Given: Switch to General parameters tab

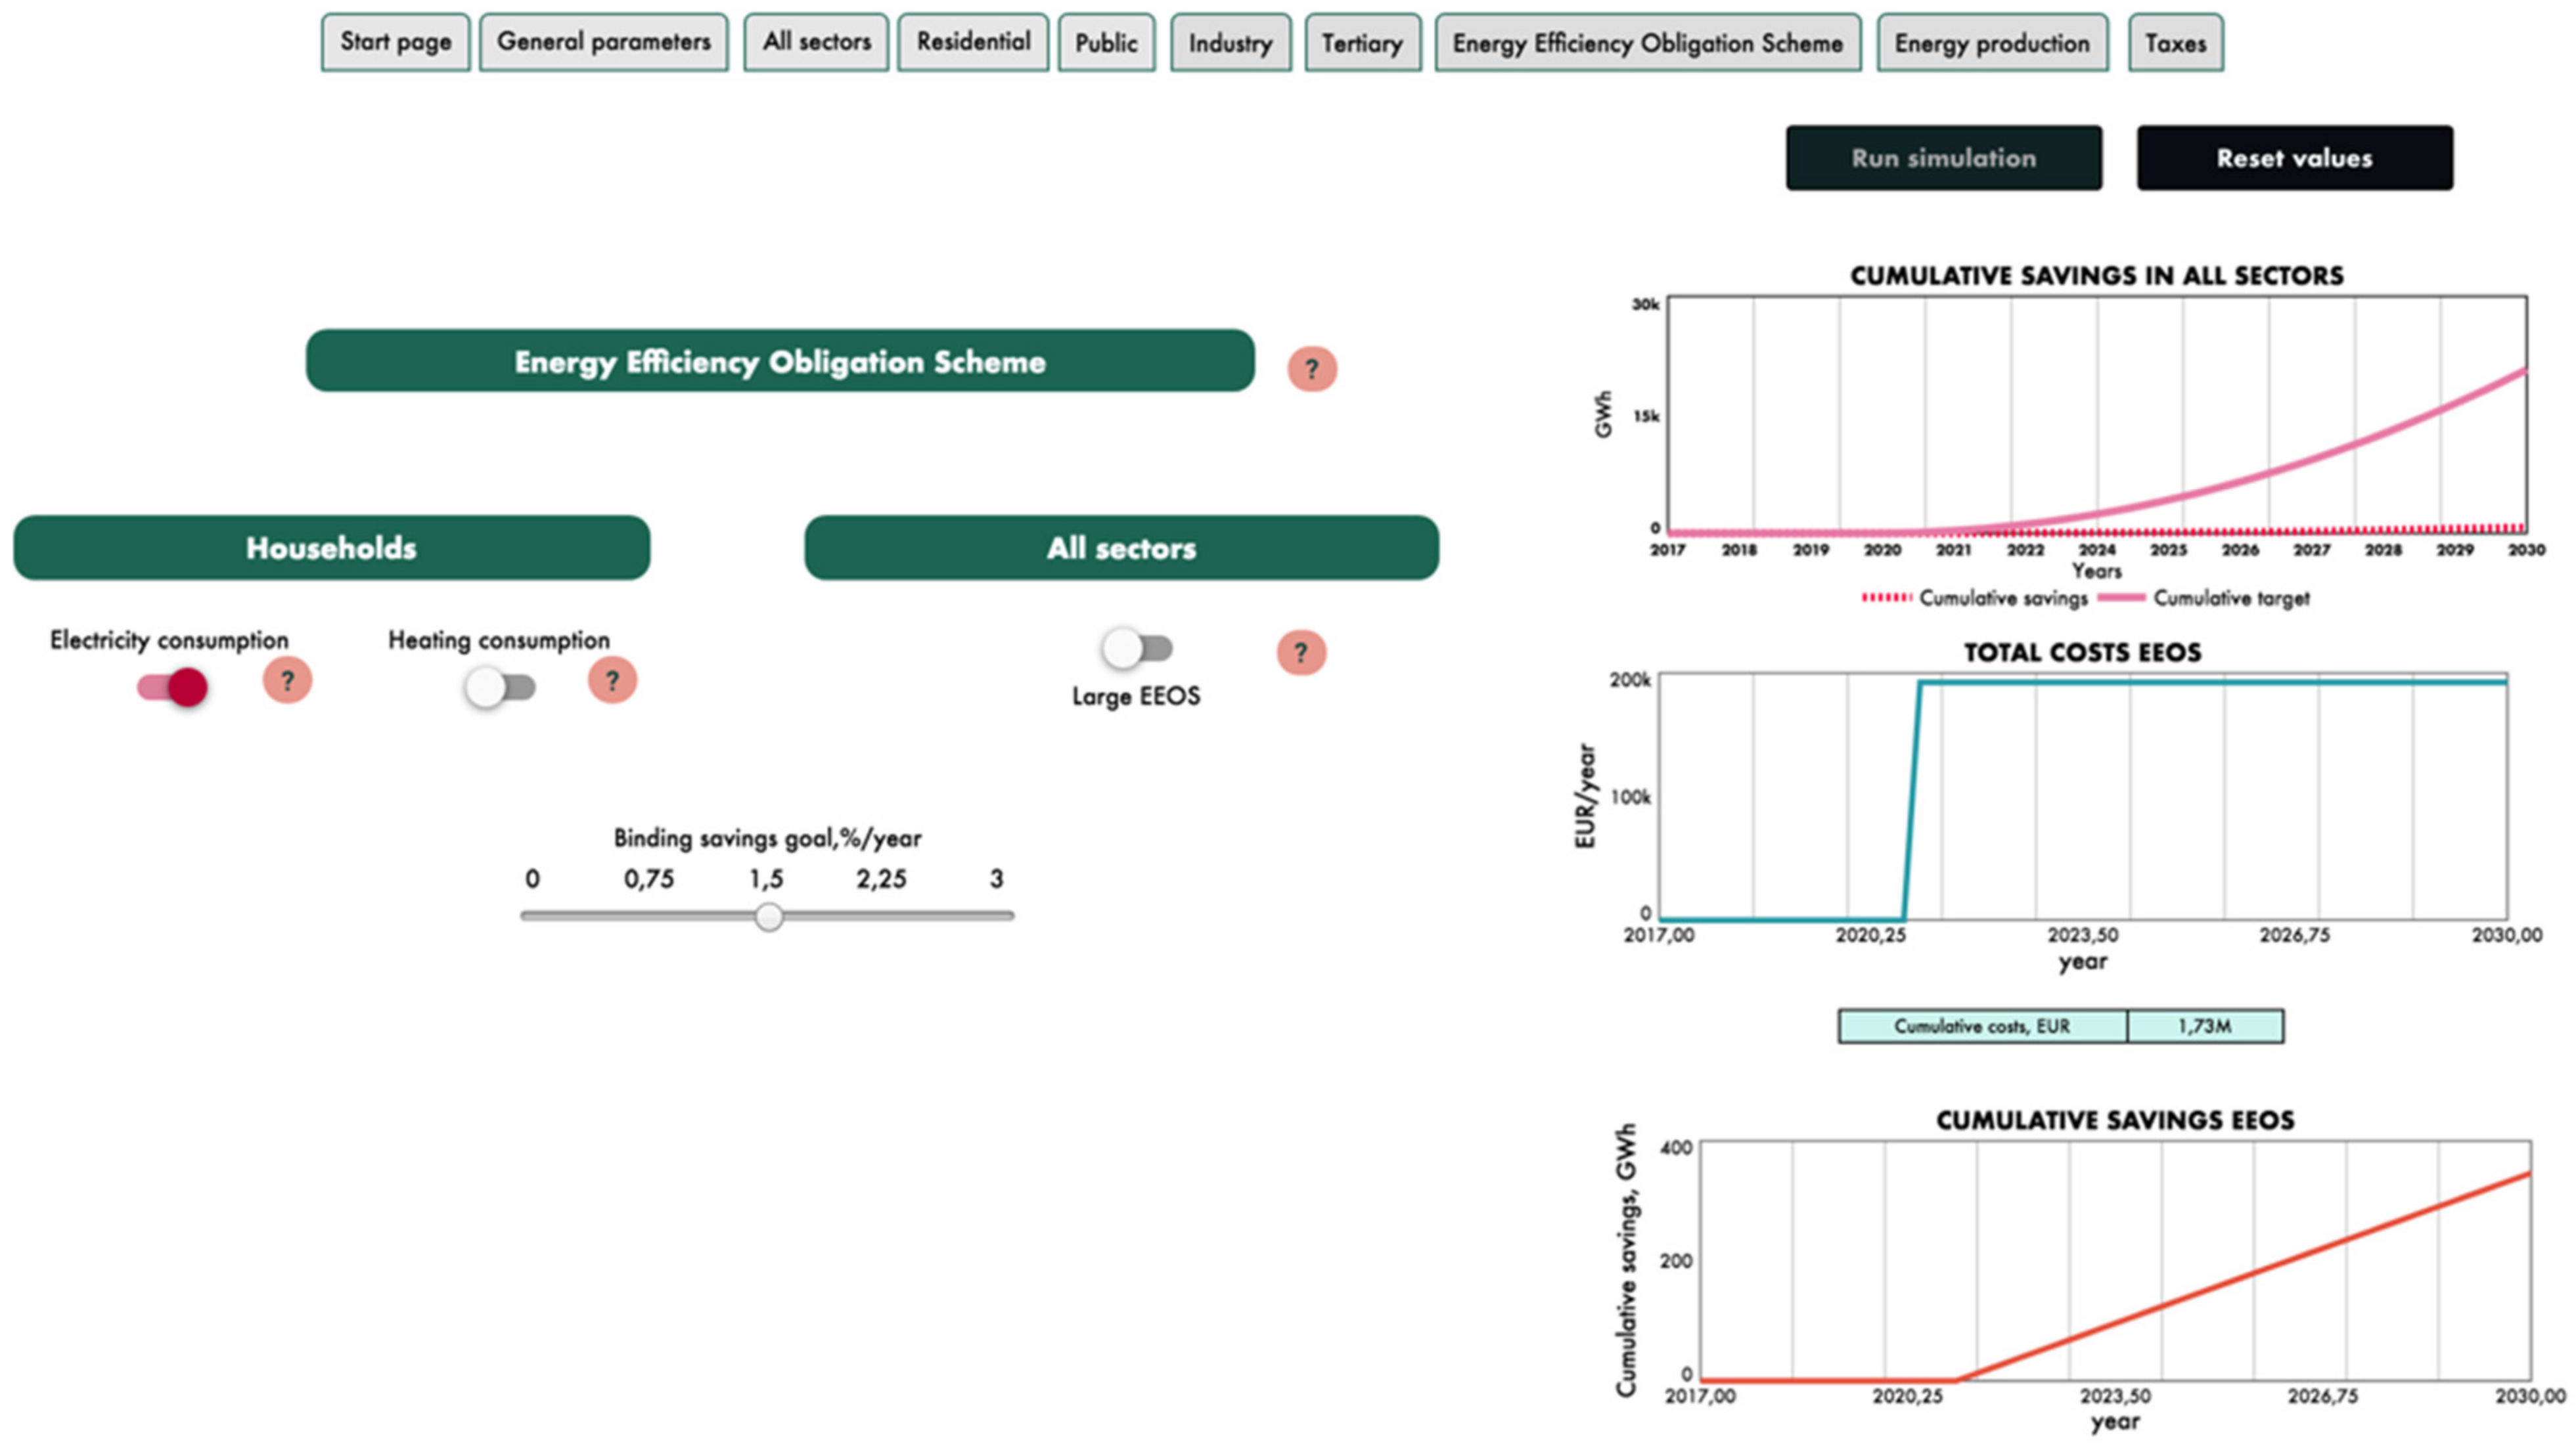Looking at the screenshot, I should 603,42.
